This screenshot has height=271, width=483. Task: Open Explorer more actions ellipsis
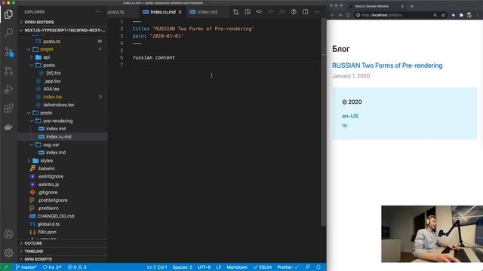[98, 12]
